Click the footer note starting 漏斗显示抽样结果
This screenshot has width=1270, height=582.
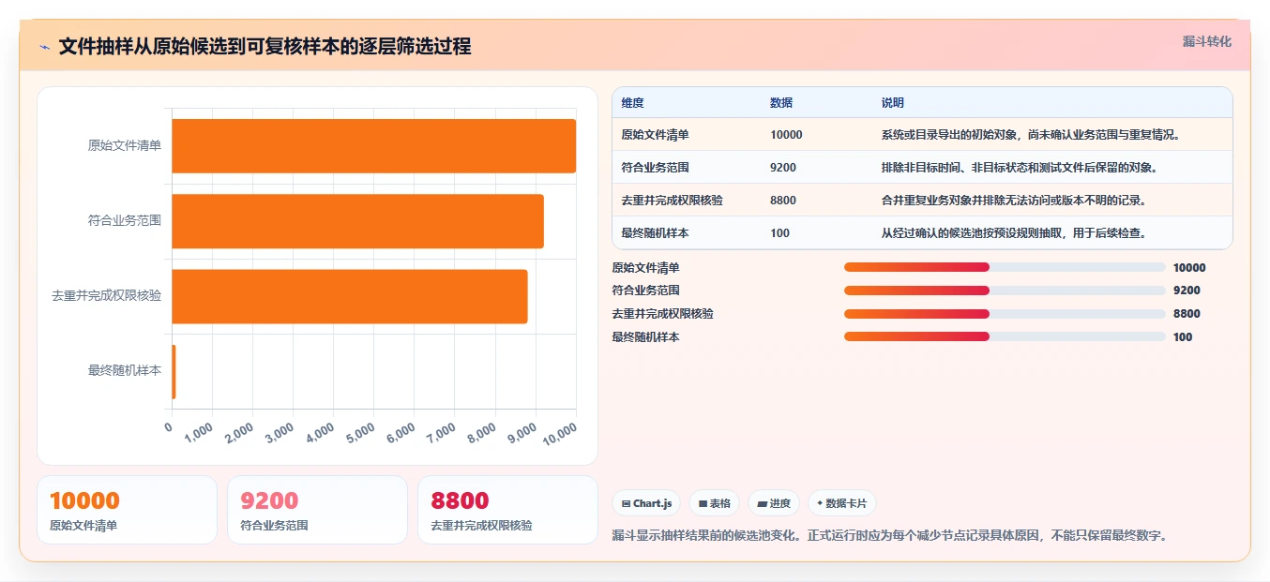coord(890,536)
